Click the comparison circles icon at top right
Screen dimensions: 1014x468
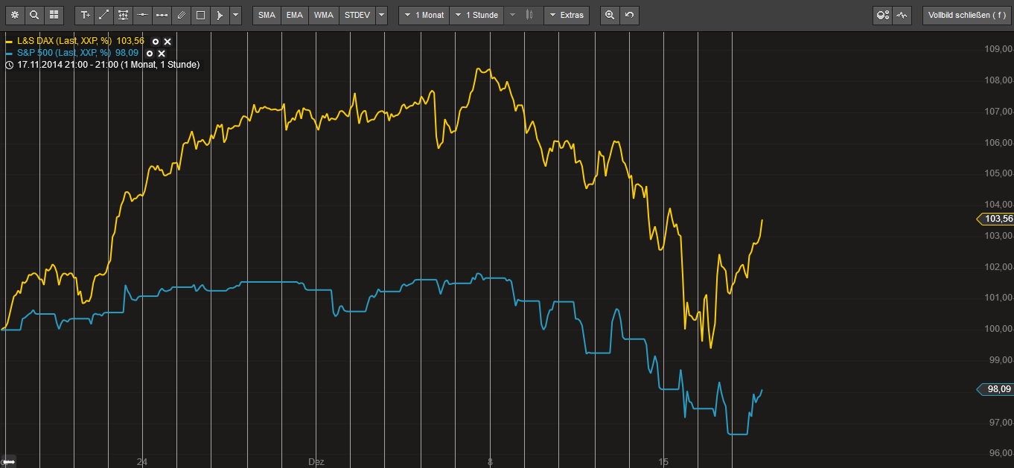883,15
